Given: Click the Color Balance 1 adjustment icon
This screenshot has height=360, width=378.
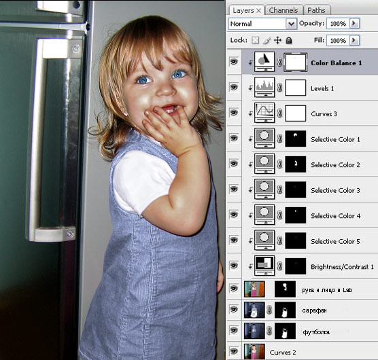Looking at the screenshot, I should pos(264,62).
